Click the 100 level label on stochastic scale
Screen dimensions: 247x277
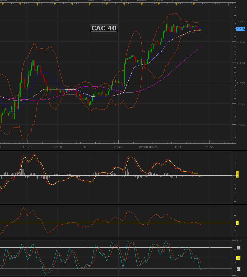239,241
